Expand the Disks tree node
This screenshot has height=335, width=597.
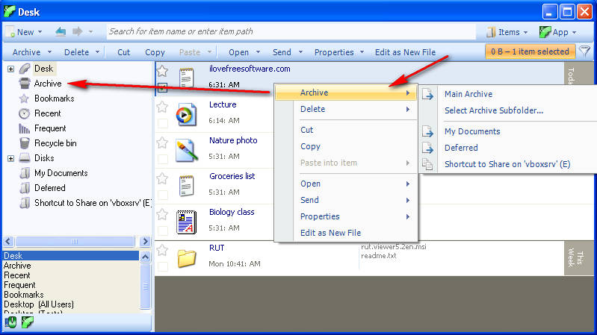10,158
